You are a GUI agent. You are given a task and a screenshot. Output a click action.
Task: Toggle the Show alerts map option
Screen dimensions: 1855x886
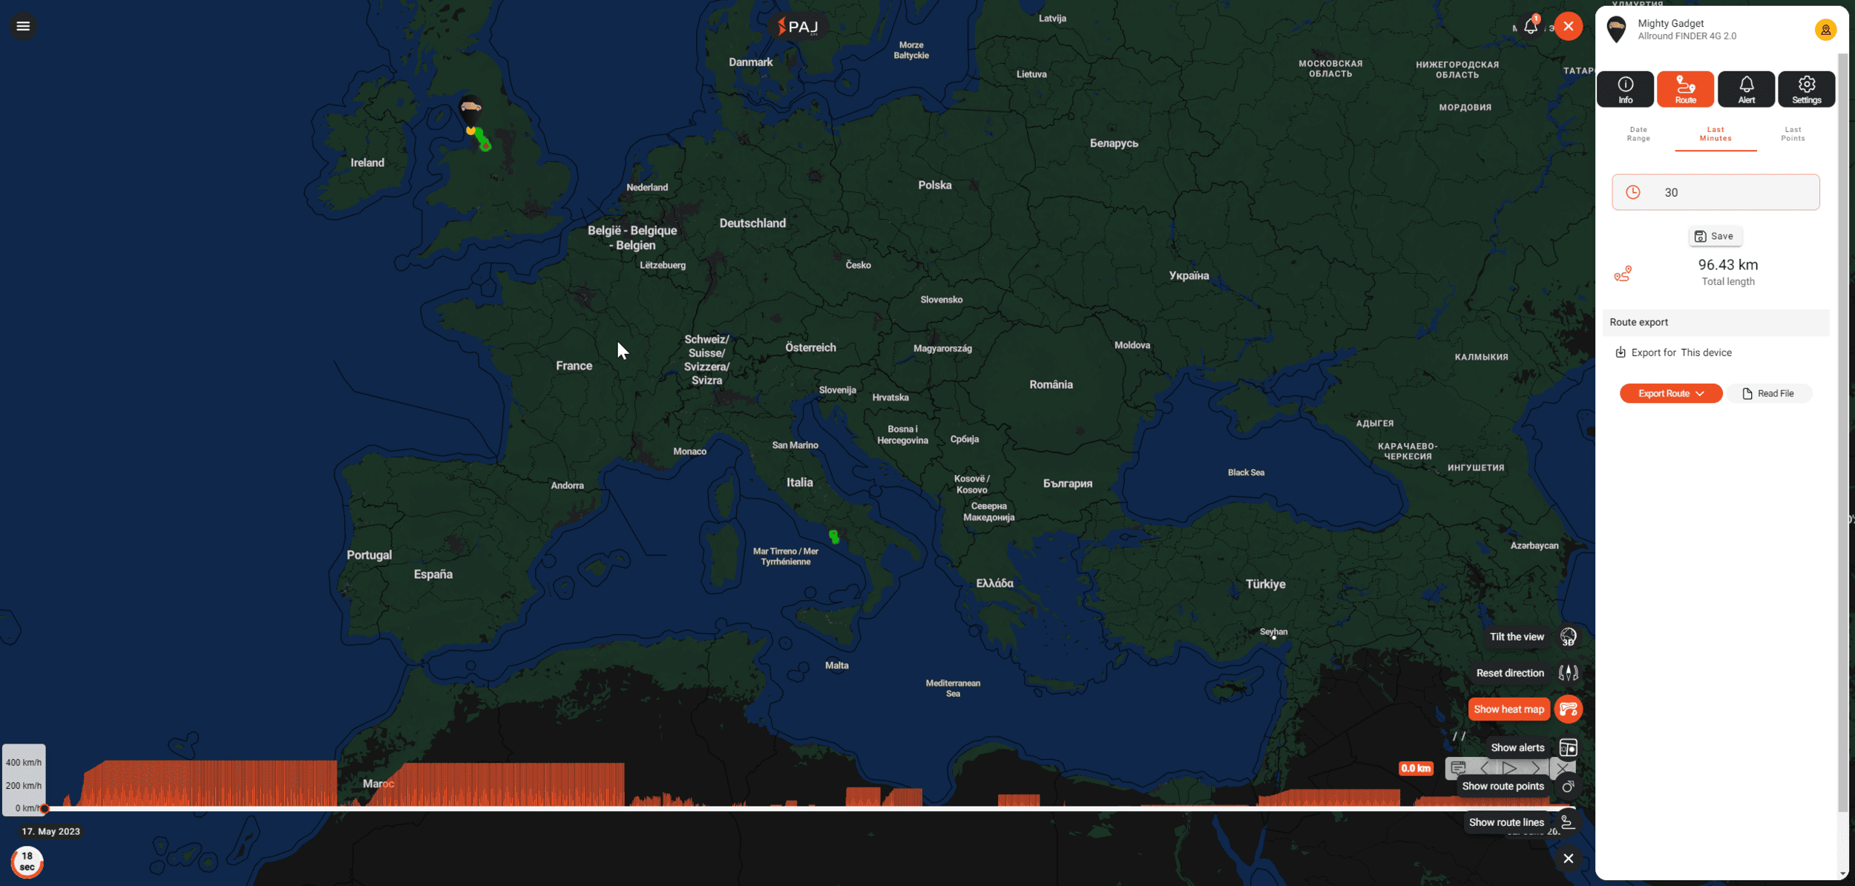(1568, 747)
